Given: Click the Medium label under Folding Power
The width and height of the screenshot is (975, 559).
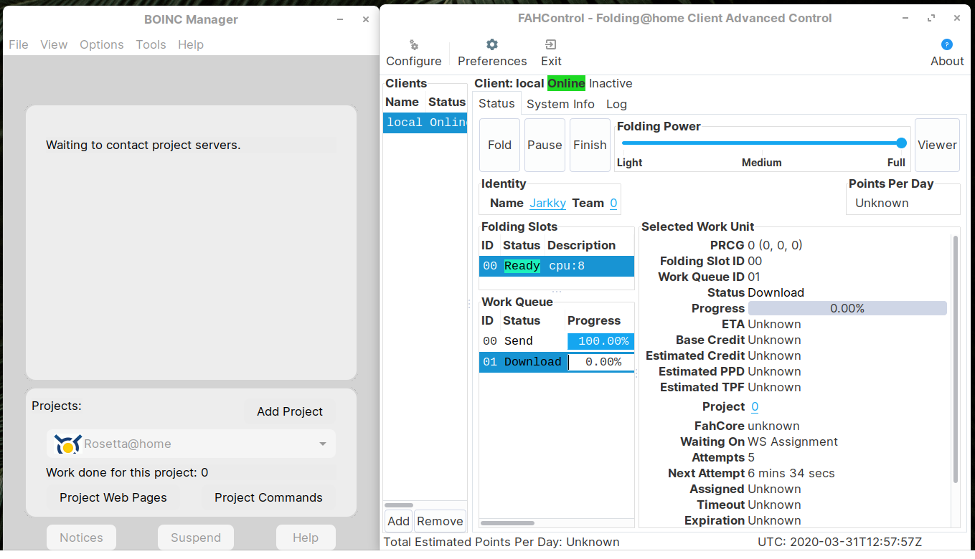Looking at the screenshot, I should [762, 163].
